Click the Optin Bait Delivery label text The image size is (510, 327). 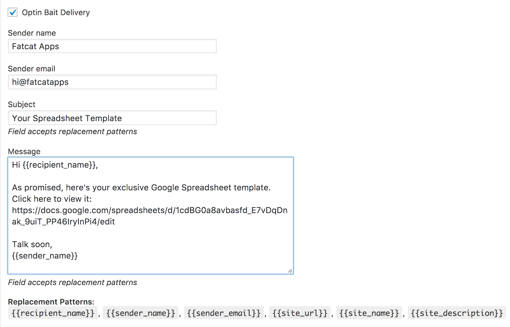click(x=56, y=12)
